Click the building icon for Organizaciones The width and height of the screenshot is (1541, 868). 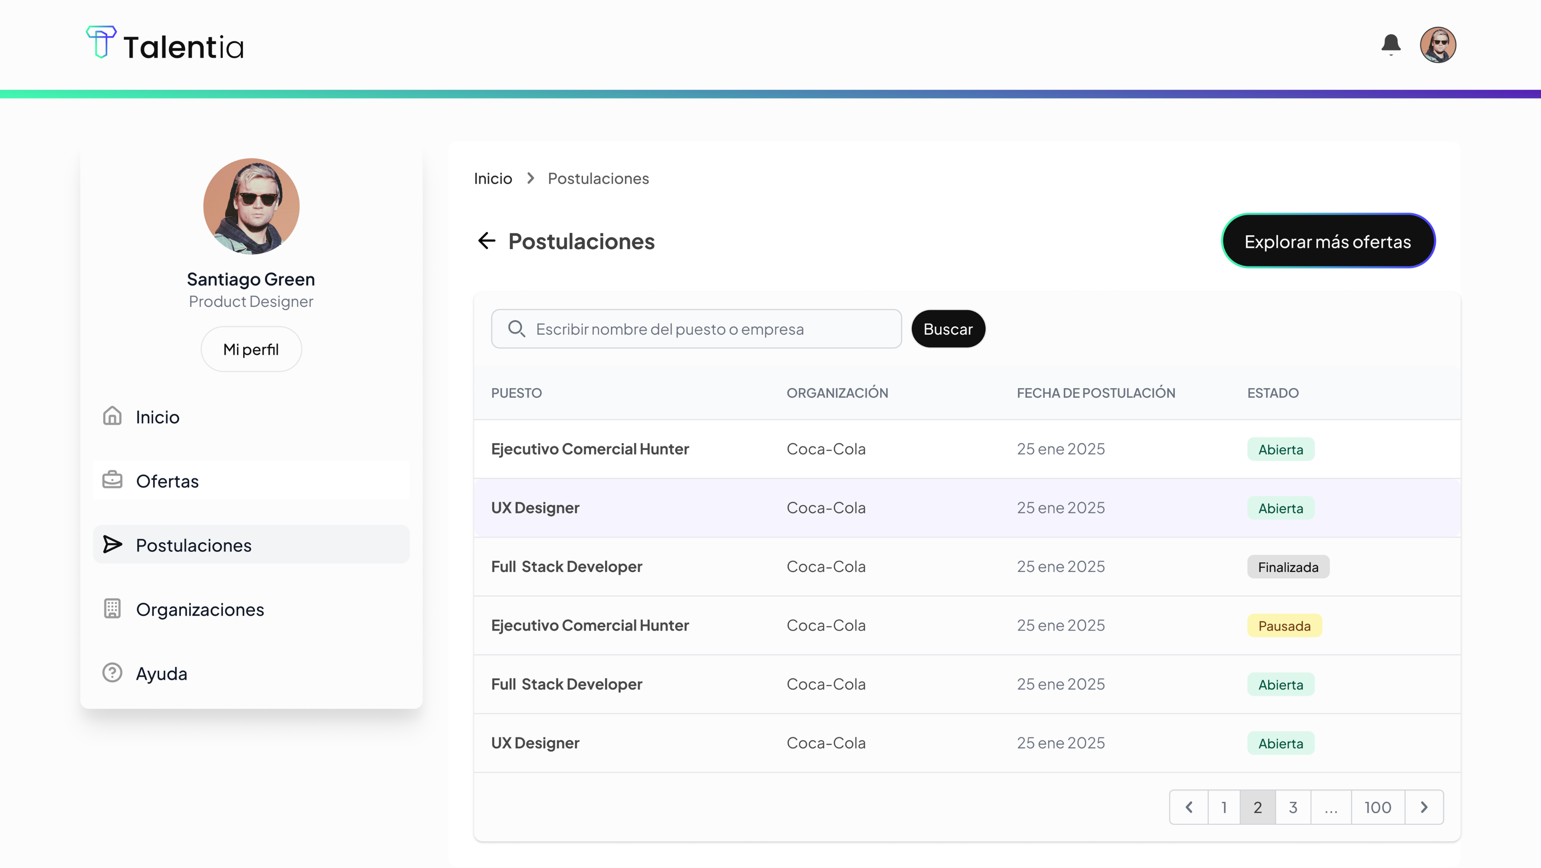tap(112, 609)
